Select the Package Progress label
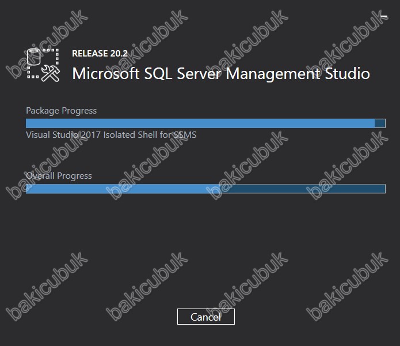 61,111
